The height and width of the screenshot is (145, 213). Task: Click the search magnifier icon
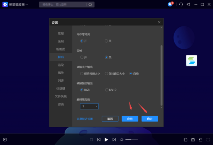(90, 5)
